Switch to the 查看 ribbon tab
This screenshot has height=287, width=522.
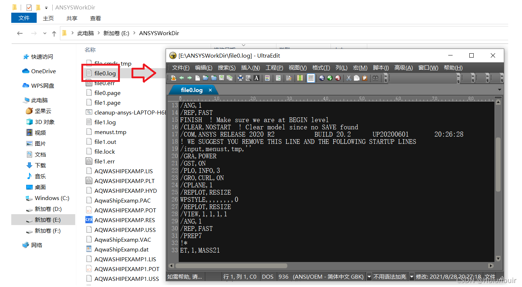point(96,18)
